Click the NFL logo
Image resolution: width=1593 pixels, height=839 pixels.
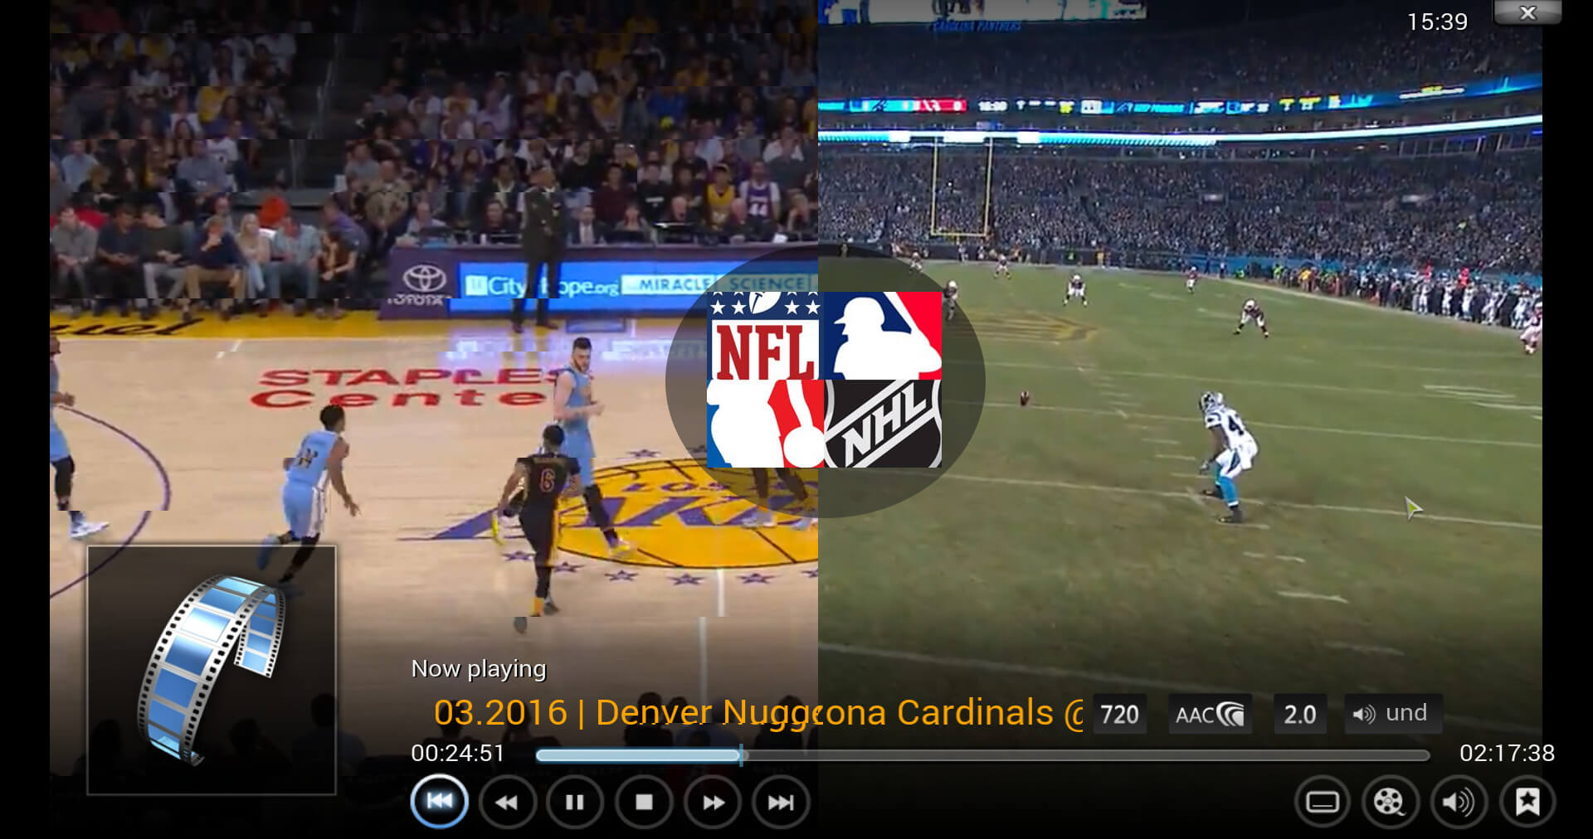tap(763, 336)
